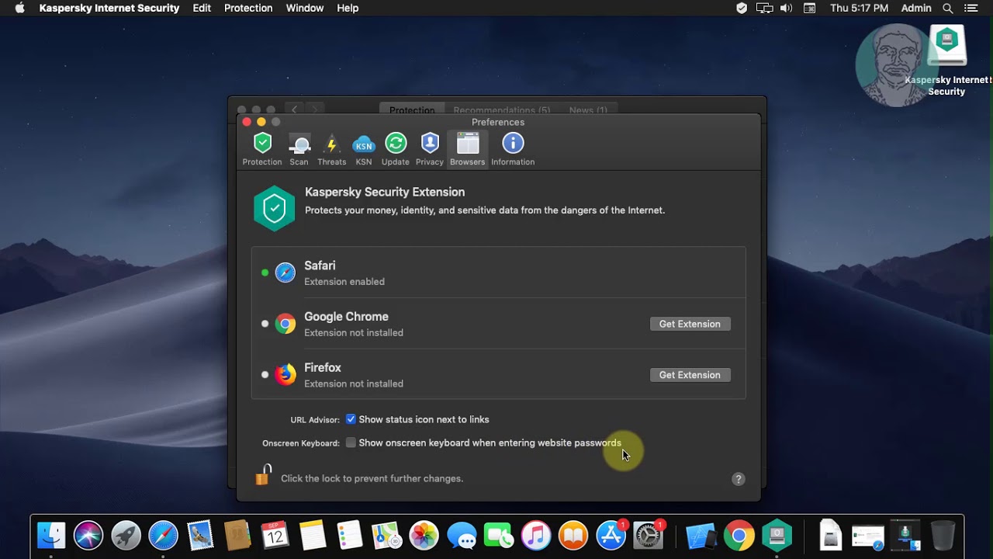Viewport: 993px width, 559px height.
Task: Toggle URL Advisor show status icon checkbox
Action: [x=351, y=419]
